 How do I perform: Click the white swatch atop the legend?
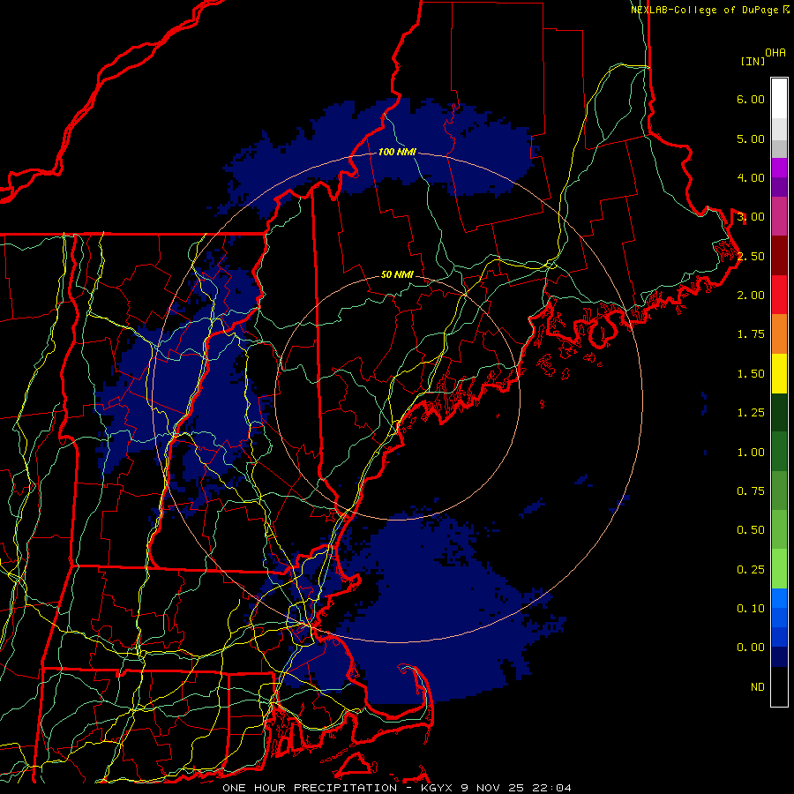779,98
